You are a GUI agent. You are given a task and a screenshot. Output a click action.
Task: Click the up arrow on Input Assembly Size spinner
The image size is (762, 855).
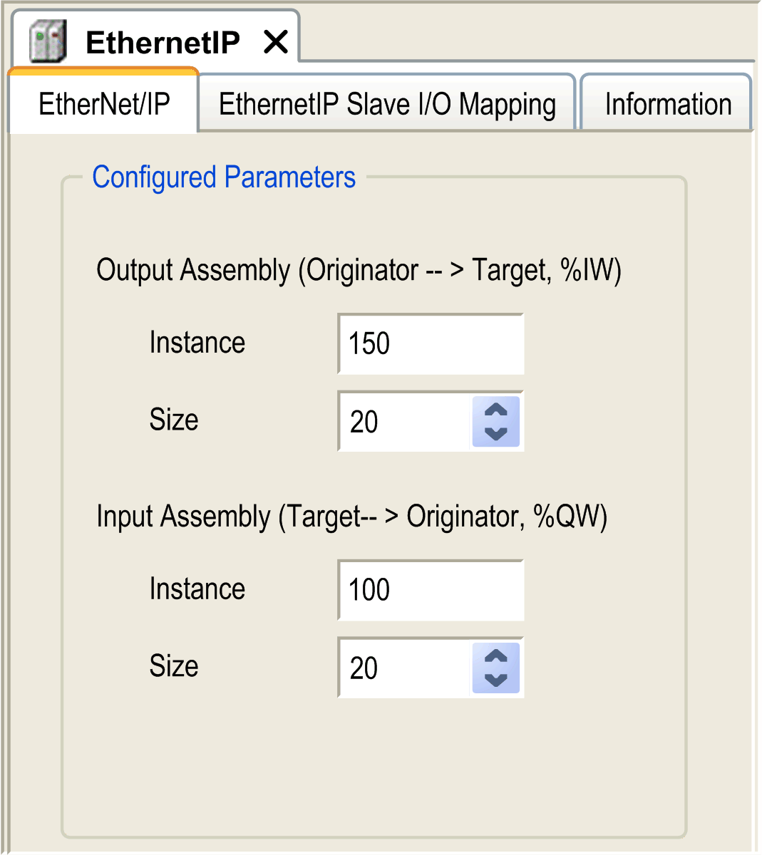(495, 657)
